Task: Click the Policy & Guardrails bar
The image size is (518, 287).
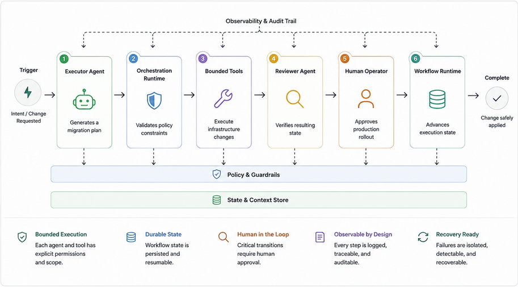Action: coord(259,174)
